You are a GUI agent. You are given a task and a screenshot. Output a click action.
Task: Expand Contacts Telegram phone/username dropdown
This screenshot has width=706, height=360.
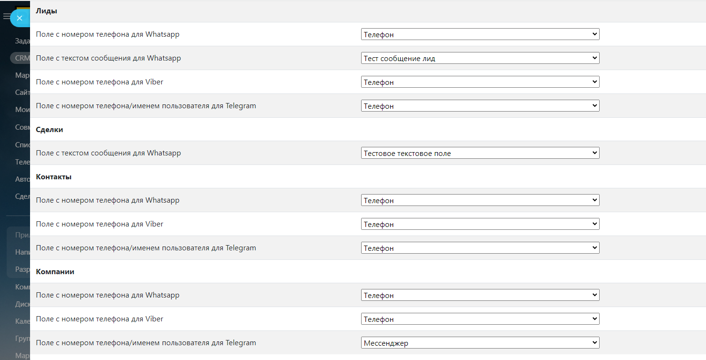pos(480,248)
